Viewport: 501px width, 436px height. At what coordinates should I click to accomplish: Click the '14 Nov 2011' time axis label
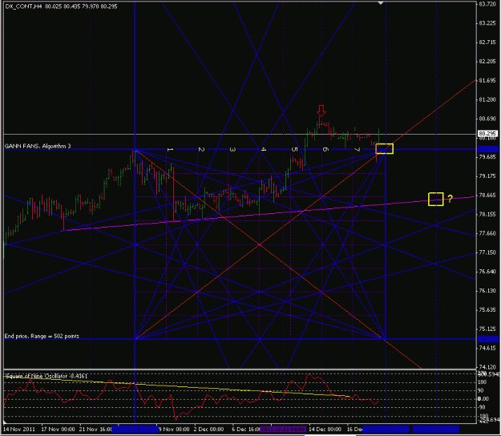pos(18,429)
